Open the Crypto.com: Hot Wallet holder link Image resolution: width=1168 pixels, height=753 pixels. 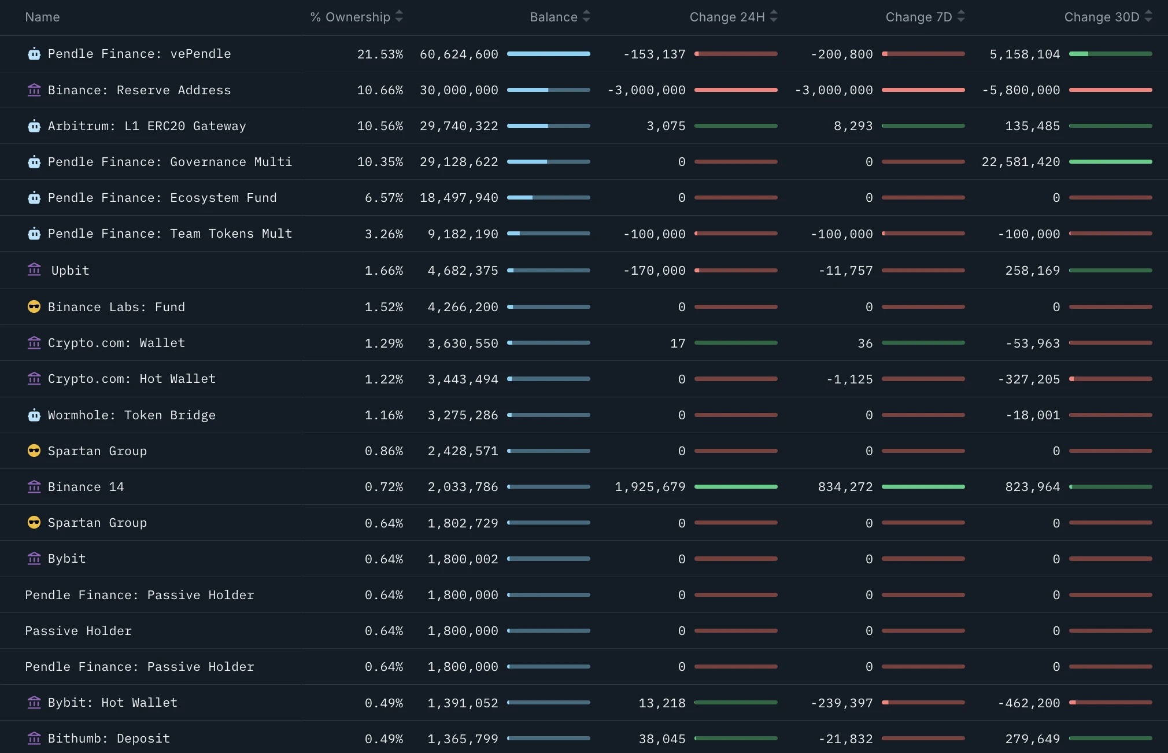click(131, 379)
